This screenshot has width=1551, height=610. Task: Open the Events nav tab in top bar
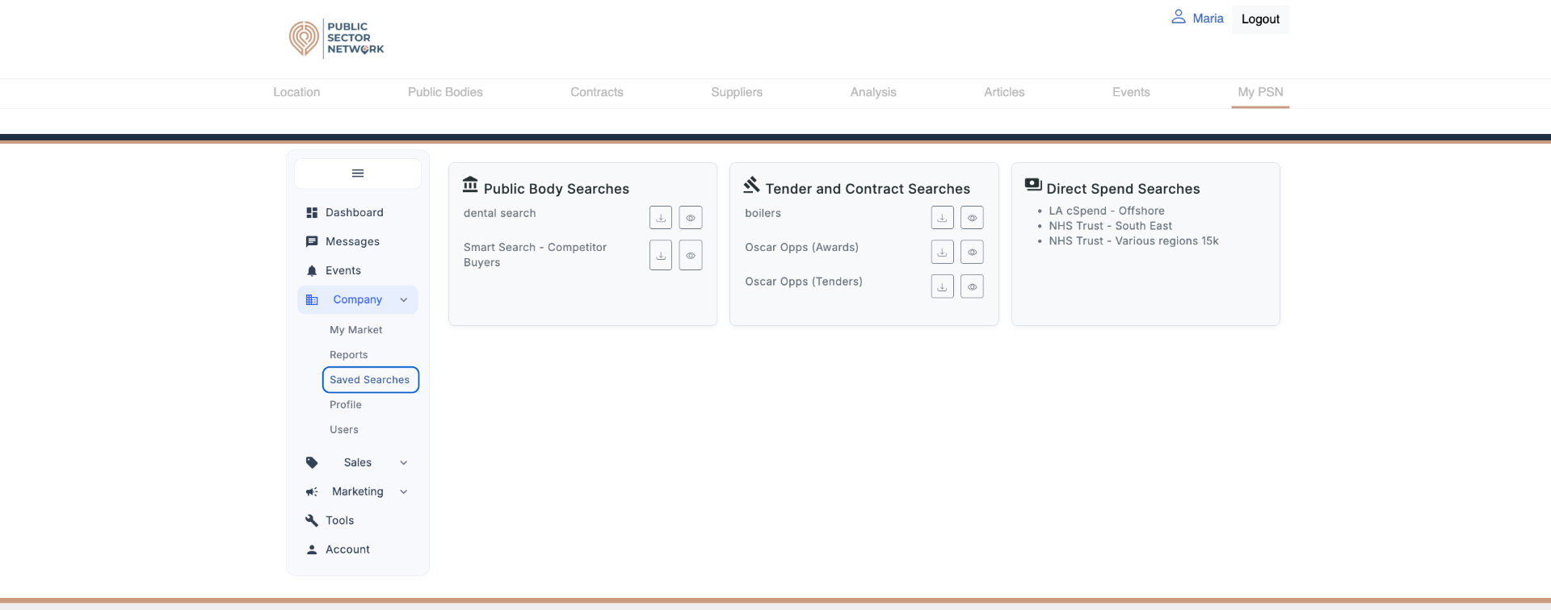coord(1131,93)
